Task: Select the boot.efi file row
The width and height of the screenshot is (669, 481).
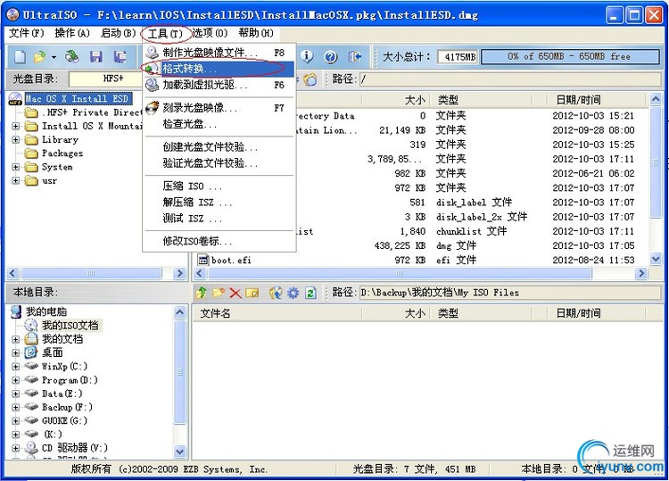Action: (x=231, y=260)
